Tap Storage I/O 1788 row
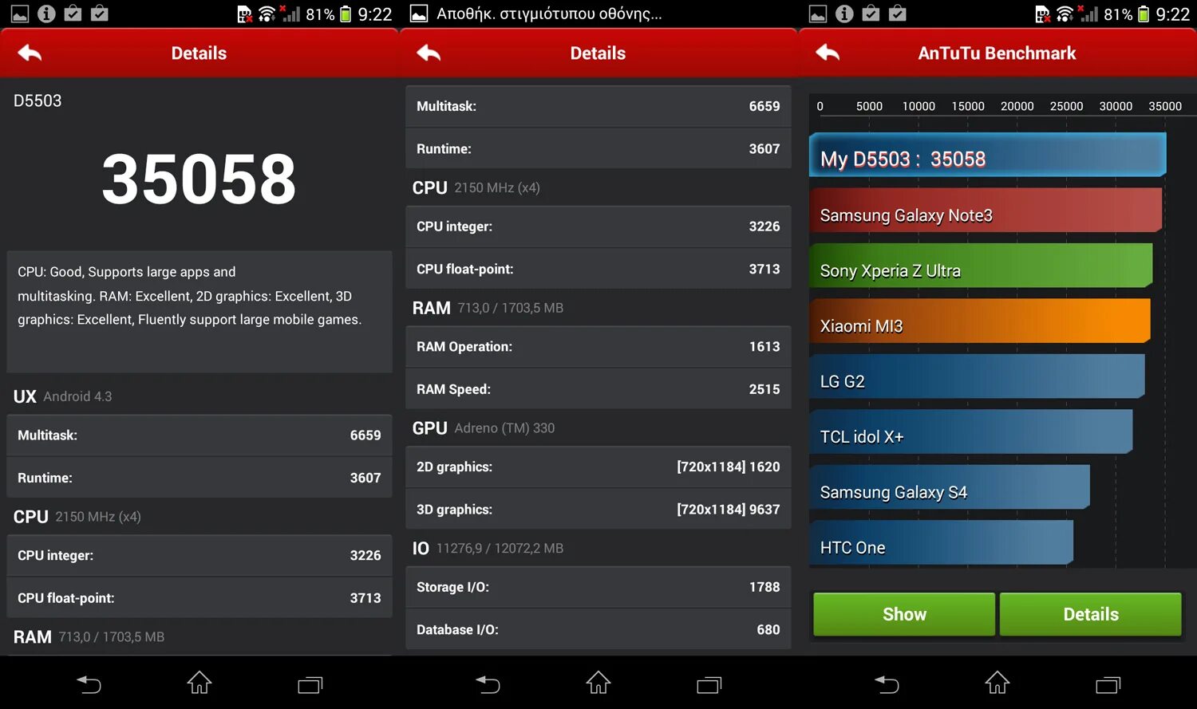The image size is (1197, 709). pyautogui.click(x=598, y=587)
